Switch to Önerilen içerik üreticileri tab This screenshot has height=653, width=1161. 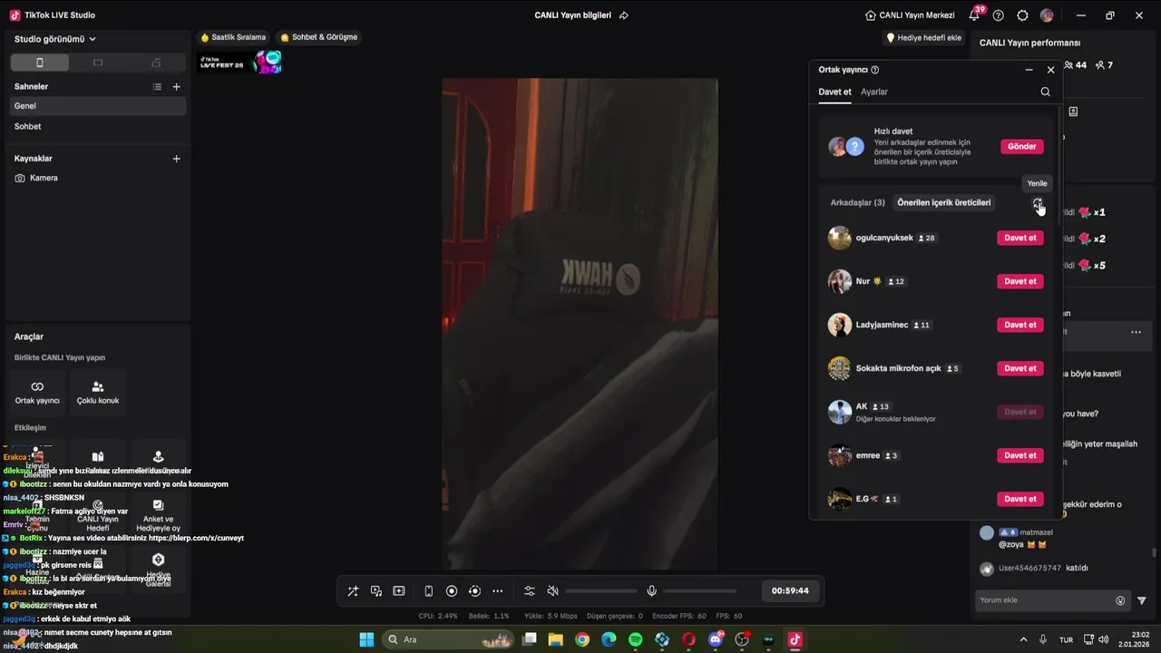(944, 203)
